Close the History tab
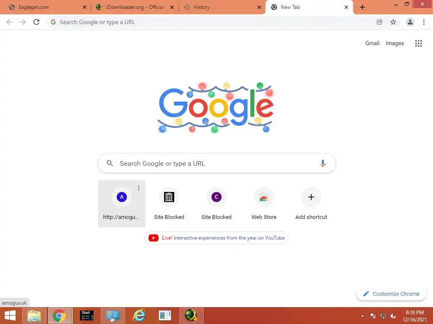 pyautogui.click(x=259, y=7)
